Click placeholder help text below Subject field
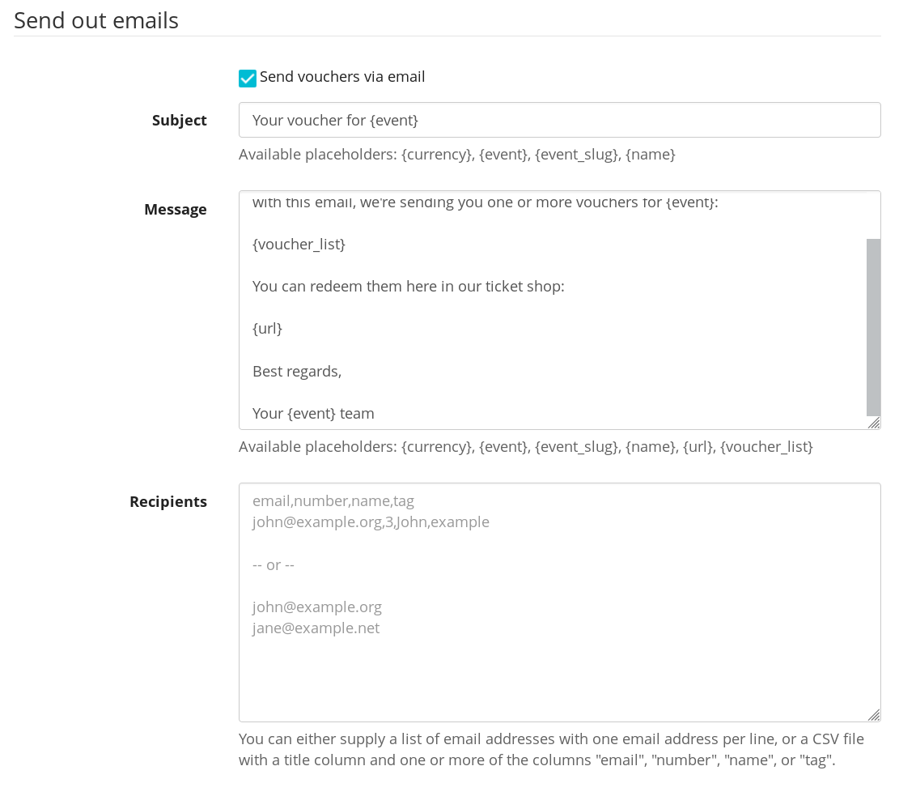Screen dimensions: 899x796 click(456, 154)
